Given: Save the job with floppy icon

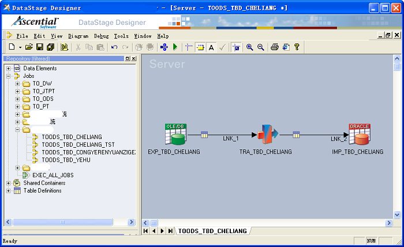Looking at the screenshot, I should (40, 47).
